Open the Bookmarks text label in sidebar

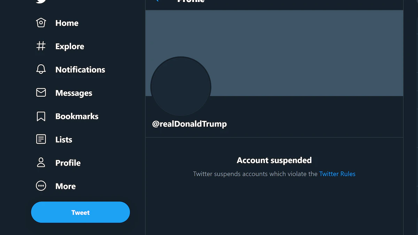click(77, 116)
